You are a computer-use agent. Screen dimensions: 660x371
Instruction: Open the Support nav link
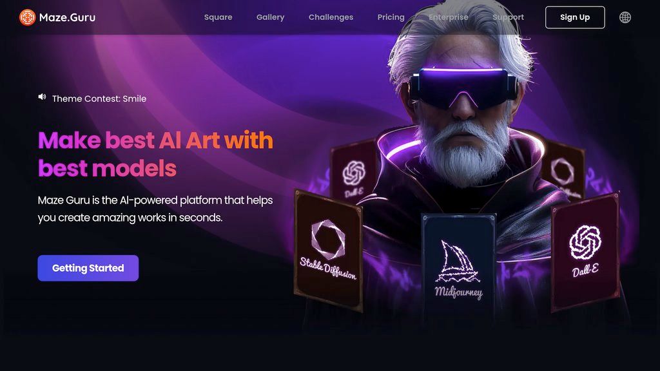point(508,17)
